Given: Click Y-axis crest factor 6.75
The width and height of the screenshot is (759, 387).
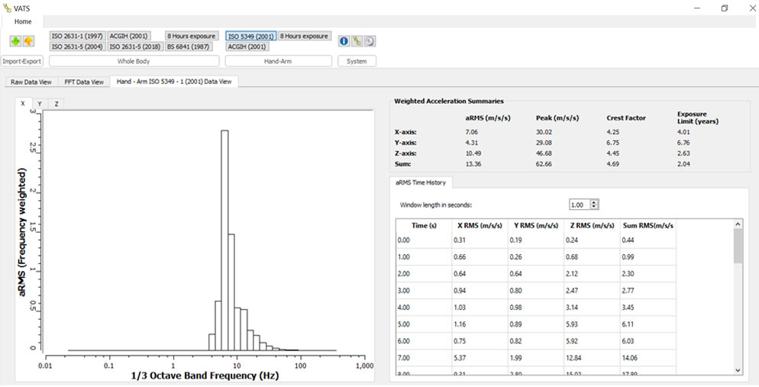Looking at the screenshot, I should 613,143.
